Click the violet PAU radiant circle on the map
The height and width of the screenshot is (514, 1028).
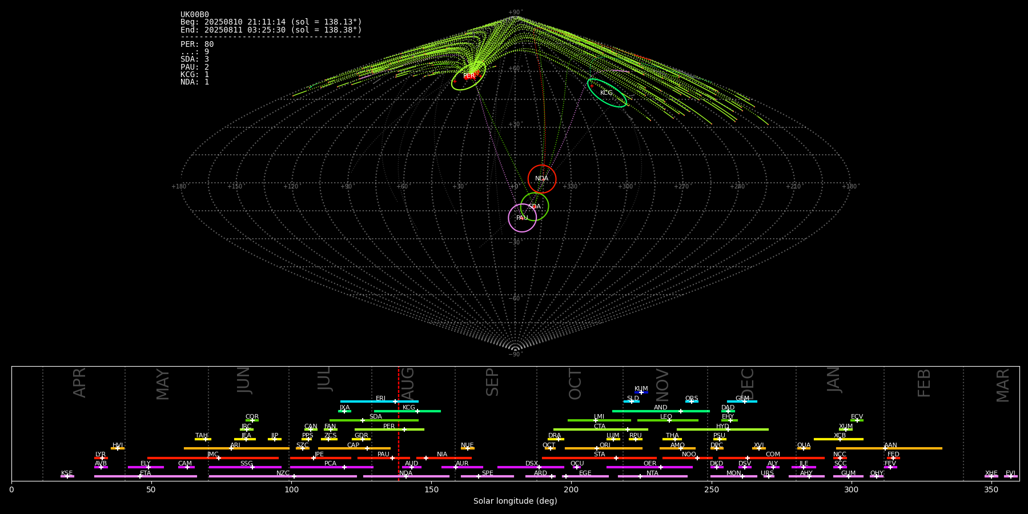[x=523, y=218]
